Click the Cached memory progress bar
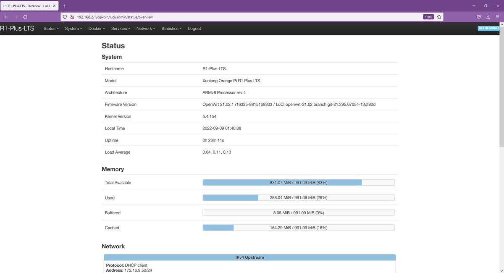This screenshot has height=273, width=504. pos(299,228)
